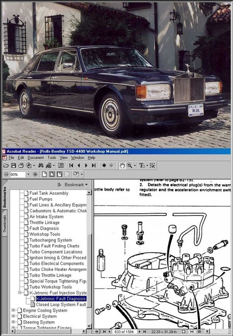
Task: Open Fuel Pumps bookmark
Action: click(x=41, y=199)
